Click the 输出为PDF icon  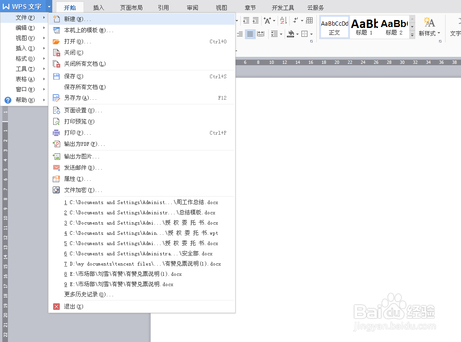pos(56,144)
